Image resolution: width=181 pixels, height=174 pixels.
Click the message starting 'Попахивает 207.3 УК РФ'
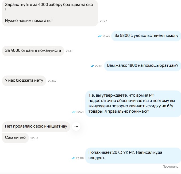133,155
